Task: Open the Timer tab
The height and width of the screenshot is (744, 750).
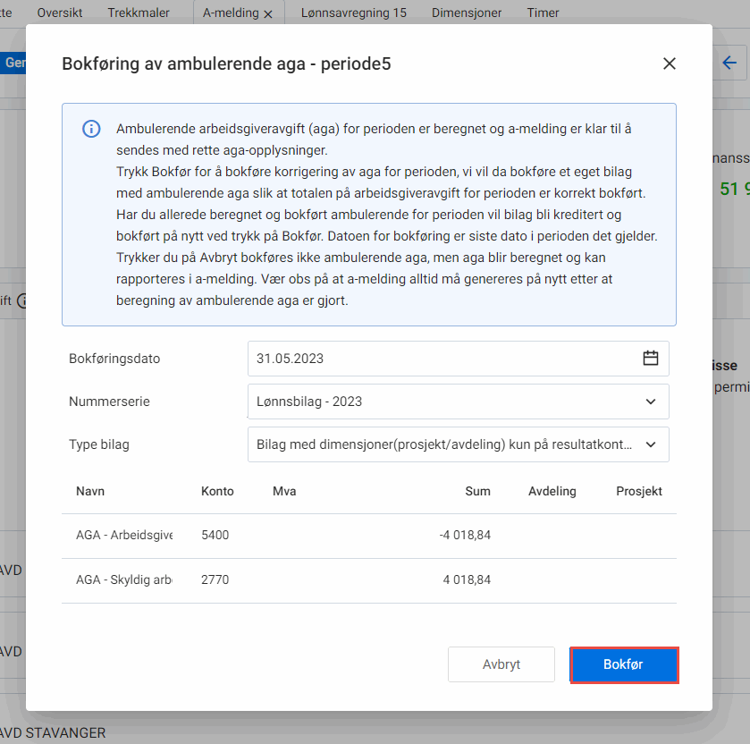Action: tap(543, 13)
